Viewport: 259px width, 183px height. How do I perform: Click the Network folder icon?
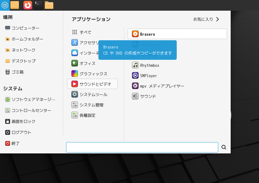point(7,50)
